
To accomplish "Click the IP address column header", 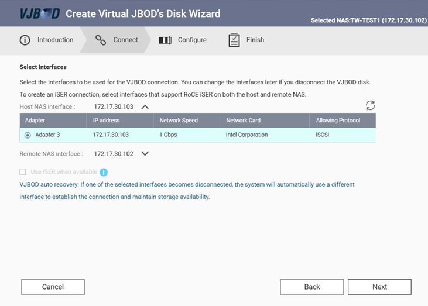I will coord(106,121).
